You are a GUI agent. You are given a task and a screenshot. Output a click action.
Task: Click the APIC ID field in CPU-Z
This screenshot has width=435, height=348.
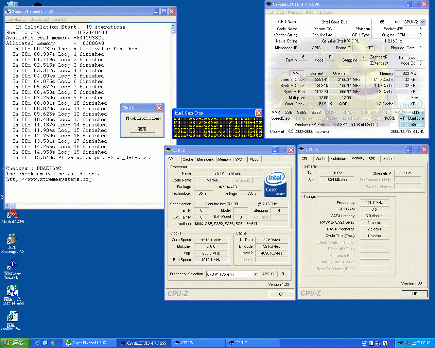coord(283,274)
